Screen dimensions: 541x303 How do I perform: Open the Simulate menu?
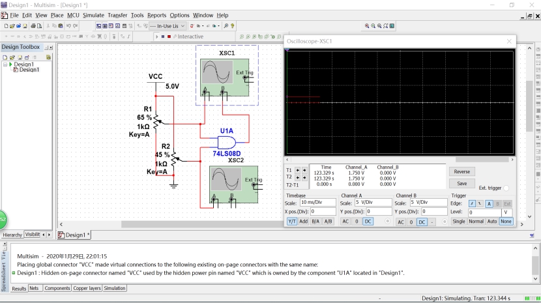pos(93,15)
